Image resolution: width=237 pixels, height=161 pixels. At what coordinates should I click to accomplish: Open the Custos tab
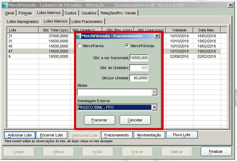coord(70,13)
